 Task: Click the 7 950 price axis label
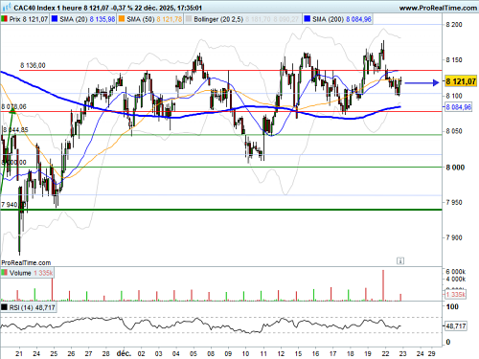pos(454,202)
